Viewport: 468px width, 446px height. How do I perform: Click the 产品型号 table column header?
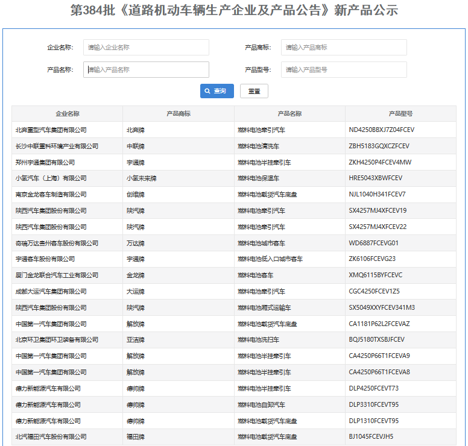coord(400,113)
